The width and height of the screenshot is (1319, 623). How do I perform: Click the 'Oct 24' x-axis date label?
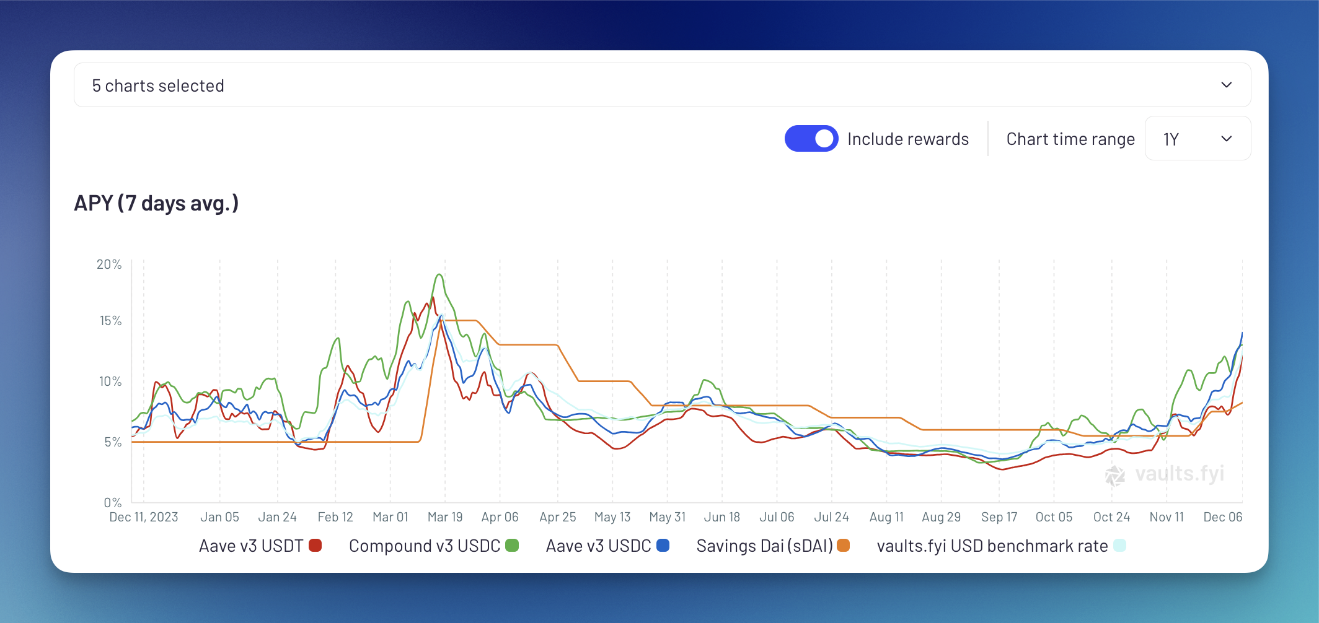[1111, 516]
